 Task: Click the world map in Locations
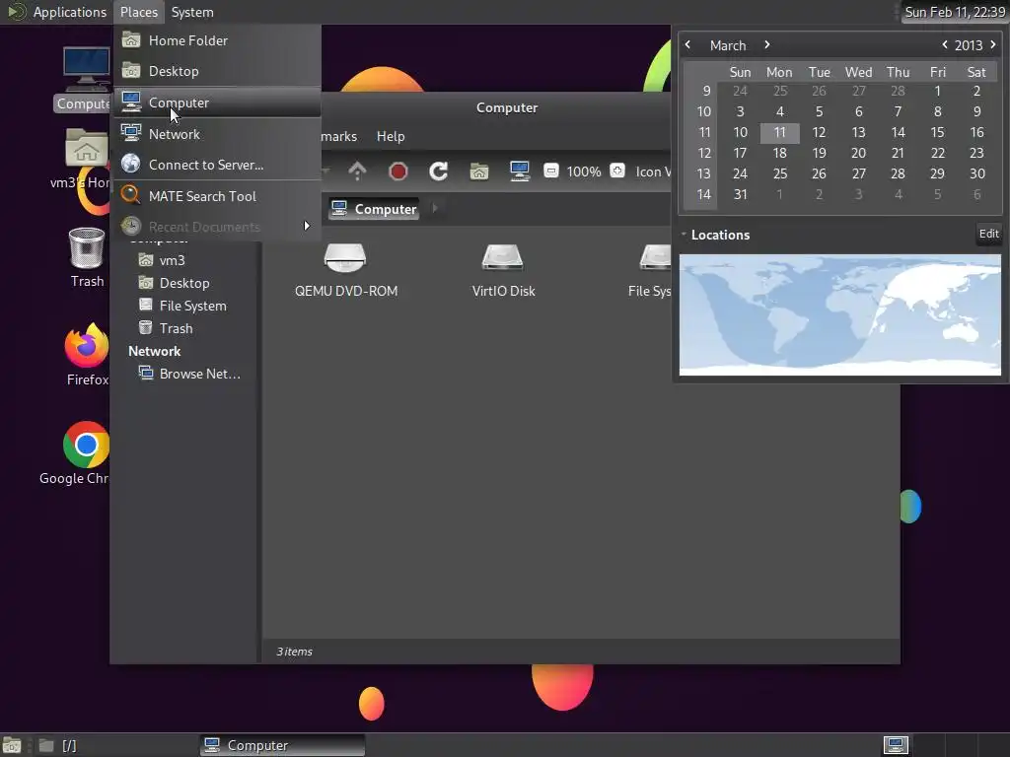point(840,314)
